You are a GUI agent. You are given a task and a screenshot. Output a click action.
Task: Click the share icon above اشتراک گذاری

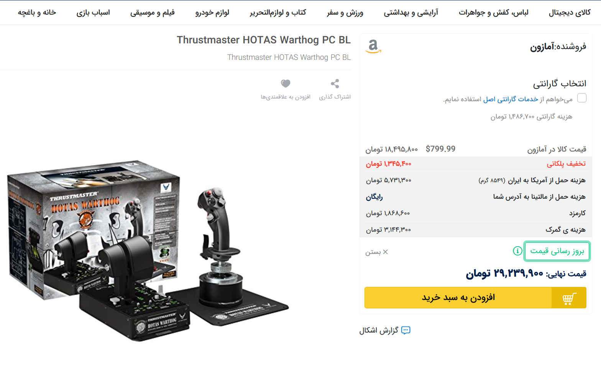(335, 84)
